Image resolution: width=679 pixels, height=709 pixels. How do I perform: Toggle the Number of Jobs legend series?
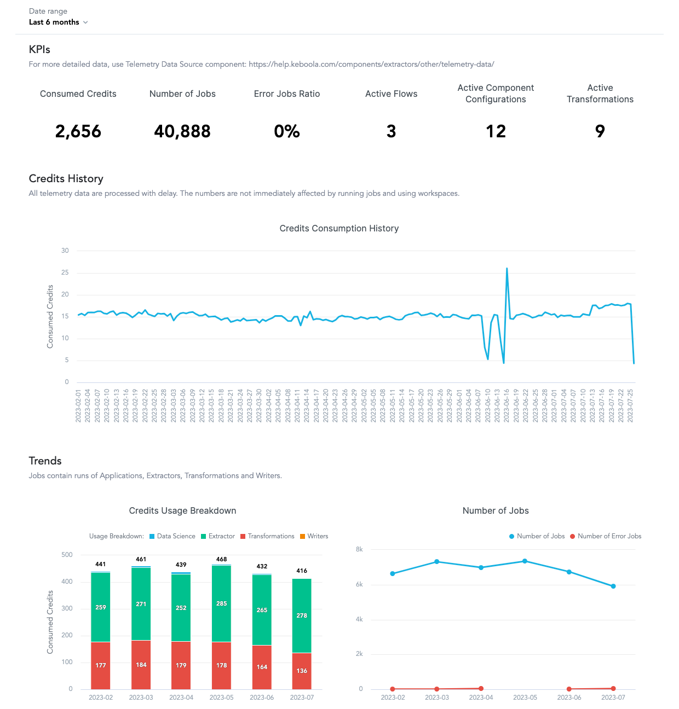[537, 537]
